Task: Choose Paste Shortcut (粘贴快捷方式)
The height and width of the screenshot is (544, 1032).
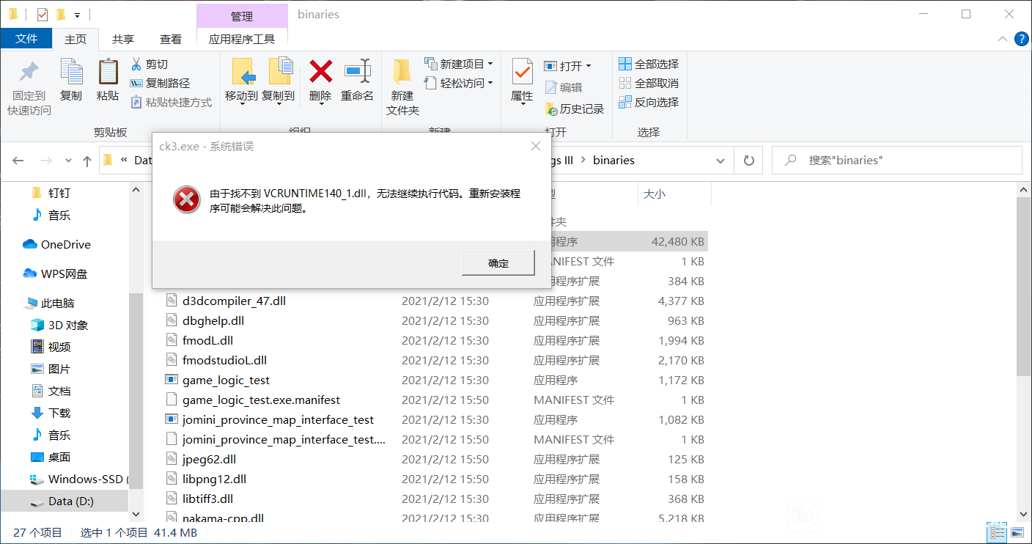Action: tap(171, 102)
